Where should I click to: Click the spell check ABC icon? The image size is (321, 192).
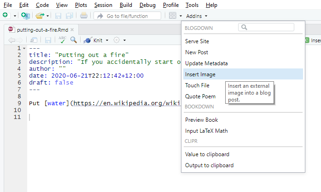pos(62,40)
